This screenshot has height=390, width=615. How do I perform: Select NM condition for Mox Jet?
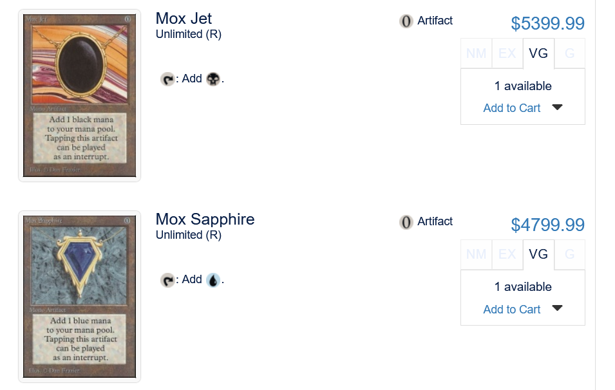pyautogui.click(x=477, y=53)
